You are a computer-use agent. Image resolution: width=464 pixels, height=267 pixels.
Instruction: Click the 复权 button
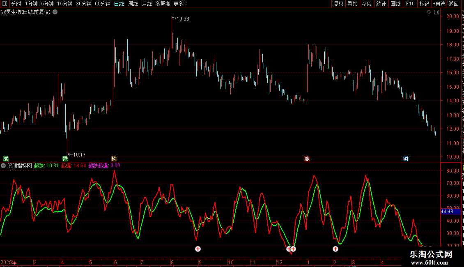(338, 4)
